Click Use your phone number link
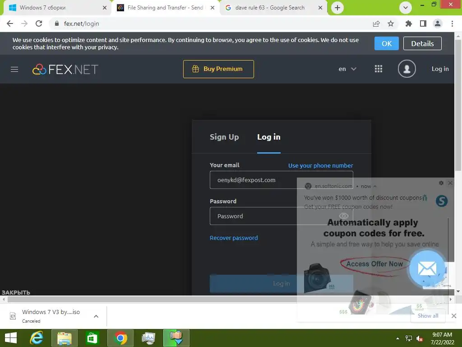 pos(321,165)
